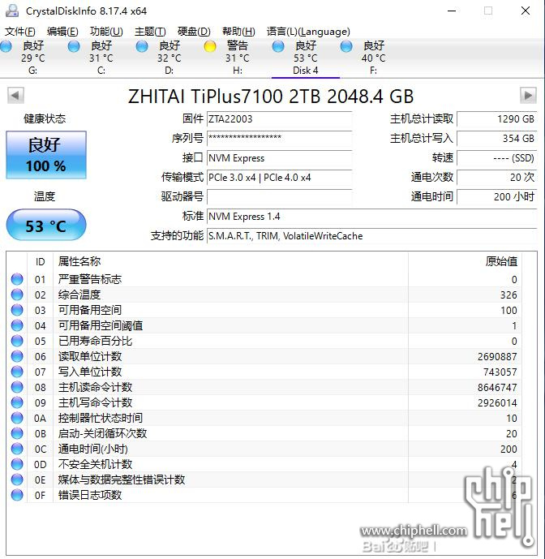Open the 硬盘(D) menu
The width and height of the screenshot is (545, 559).
pyautogui.click(x=194, y=32)
